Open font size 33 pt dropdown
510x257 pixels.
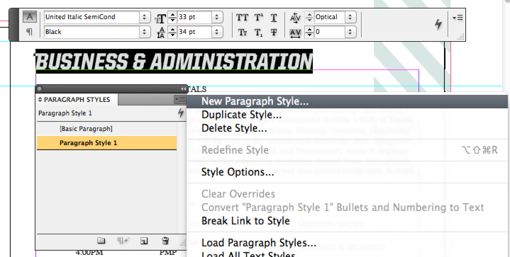pyautogui.click(x=217, y=17)
